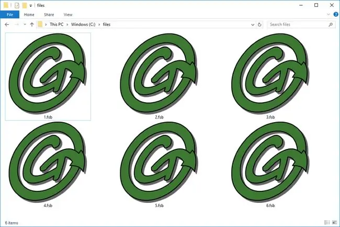Click the 6 items status text
This screenshot has width=340, height=227.
click(x=12, y=223)
